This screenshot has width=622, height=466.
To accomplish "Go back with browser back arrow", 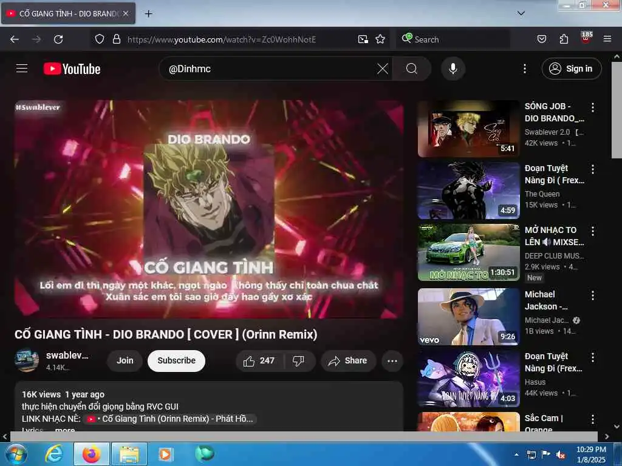I will pos(15,39).
